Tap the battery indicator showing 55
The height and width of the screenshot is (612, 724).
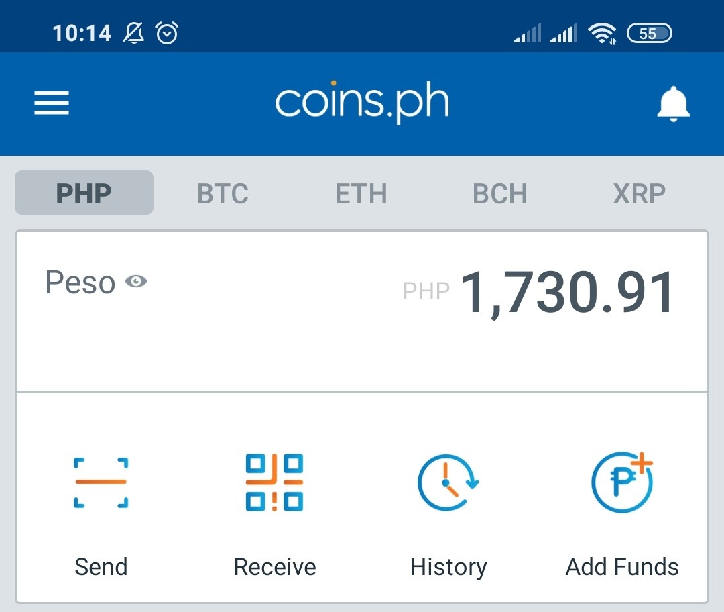649,34
